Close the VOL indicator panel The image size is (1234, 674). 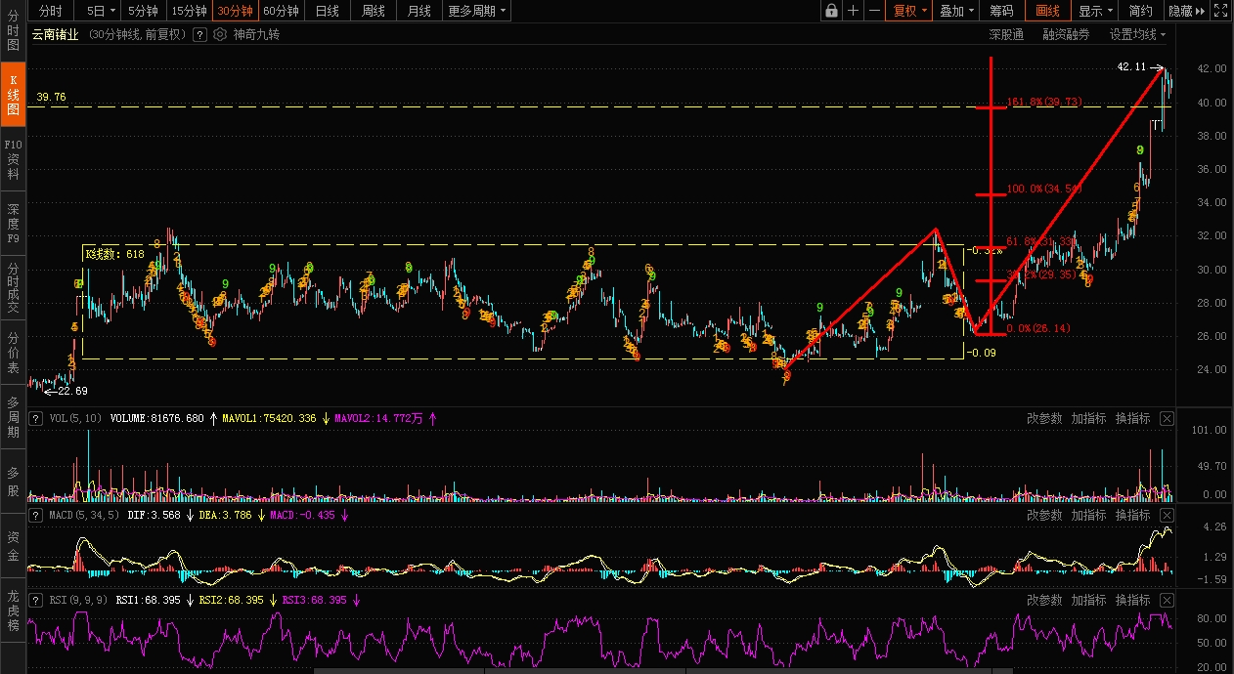click(1167, 418)
